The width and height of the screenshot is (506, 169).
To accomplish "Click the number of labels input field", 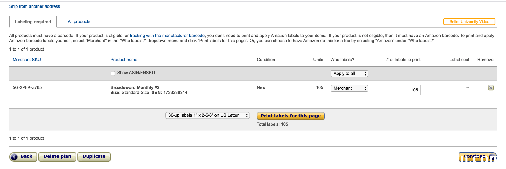I will (409, 90).
